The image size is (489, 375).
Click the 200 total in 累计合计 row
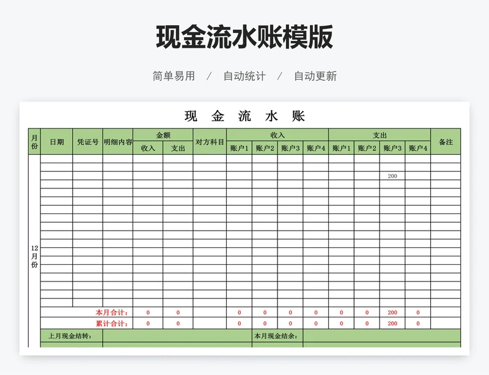point(392,324)
